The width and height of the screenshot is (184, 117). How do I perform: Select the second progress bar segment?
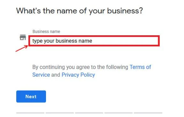[x=60, y=113]
